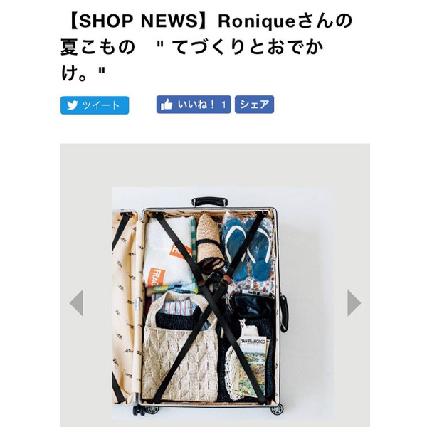Click the like count number 1
Image resolution: width=427 pixels, height=427 pixels.
pos(224,105)
